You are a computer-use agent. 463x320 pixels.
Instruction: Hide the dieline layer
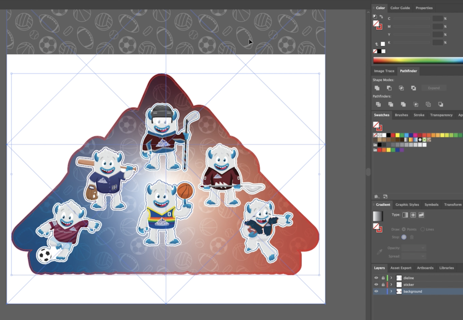point(376,278)
